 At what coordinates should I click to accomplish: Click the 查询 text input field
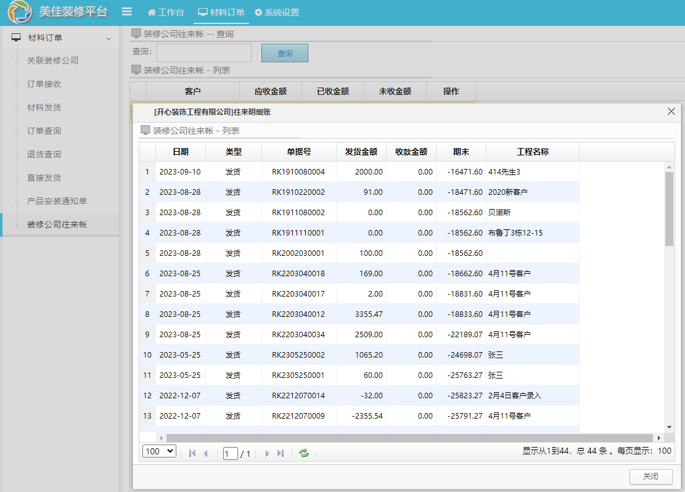[x=204, y=53]
